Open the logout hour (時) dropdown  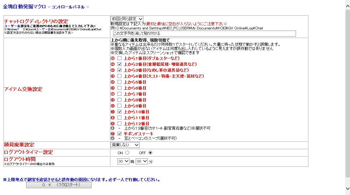click(x=123, y=161)
